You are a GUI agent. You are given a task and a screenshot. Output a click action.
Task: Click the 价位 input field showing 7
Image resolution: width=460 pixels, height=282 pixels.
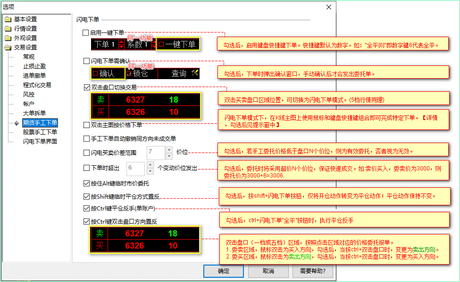[x=156, y=153]
